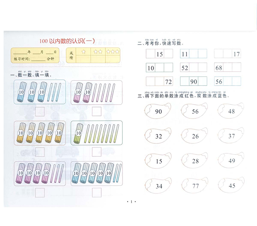The height and width of the screenshot is (226, 257).
Task: Click the number cell showing 72
Action: click(169, 82)
